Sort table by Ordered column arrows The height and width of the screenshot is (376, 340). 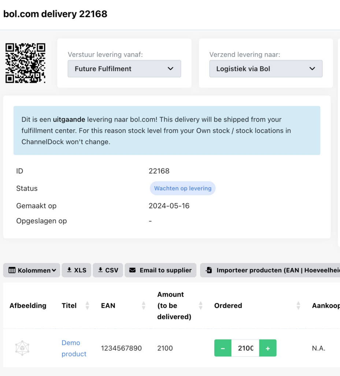(x=298, y=305)
